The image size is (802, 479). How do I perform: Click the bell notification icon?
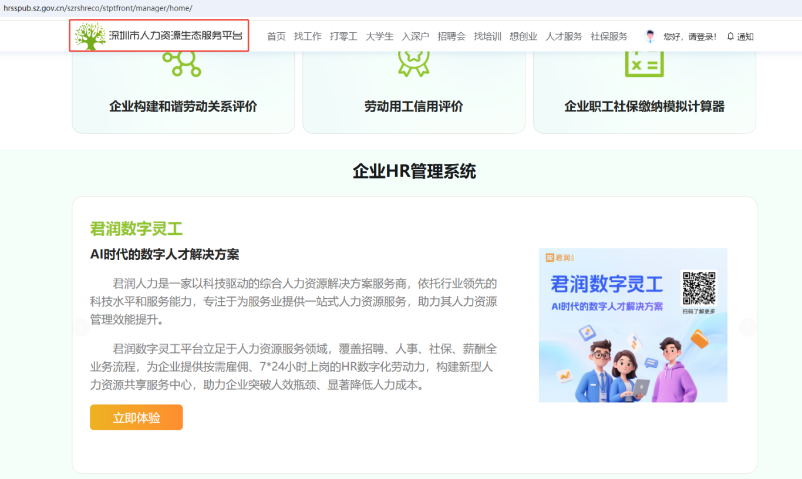[x=730, y=36]
